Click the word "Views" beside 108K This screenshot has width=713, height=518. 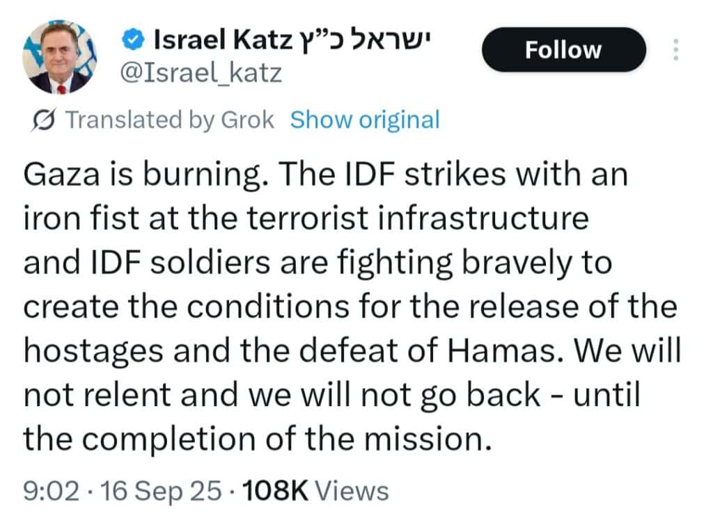(x=352, y=491)
